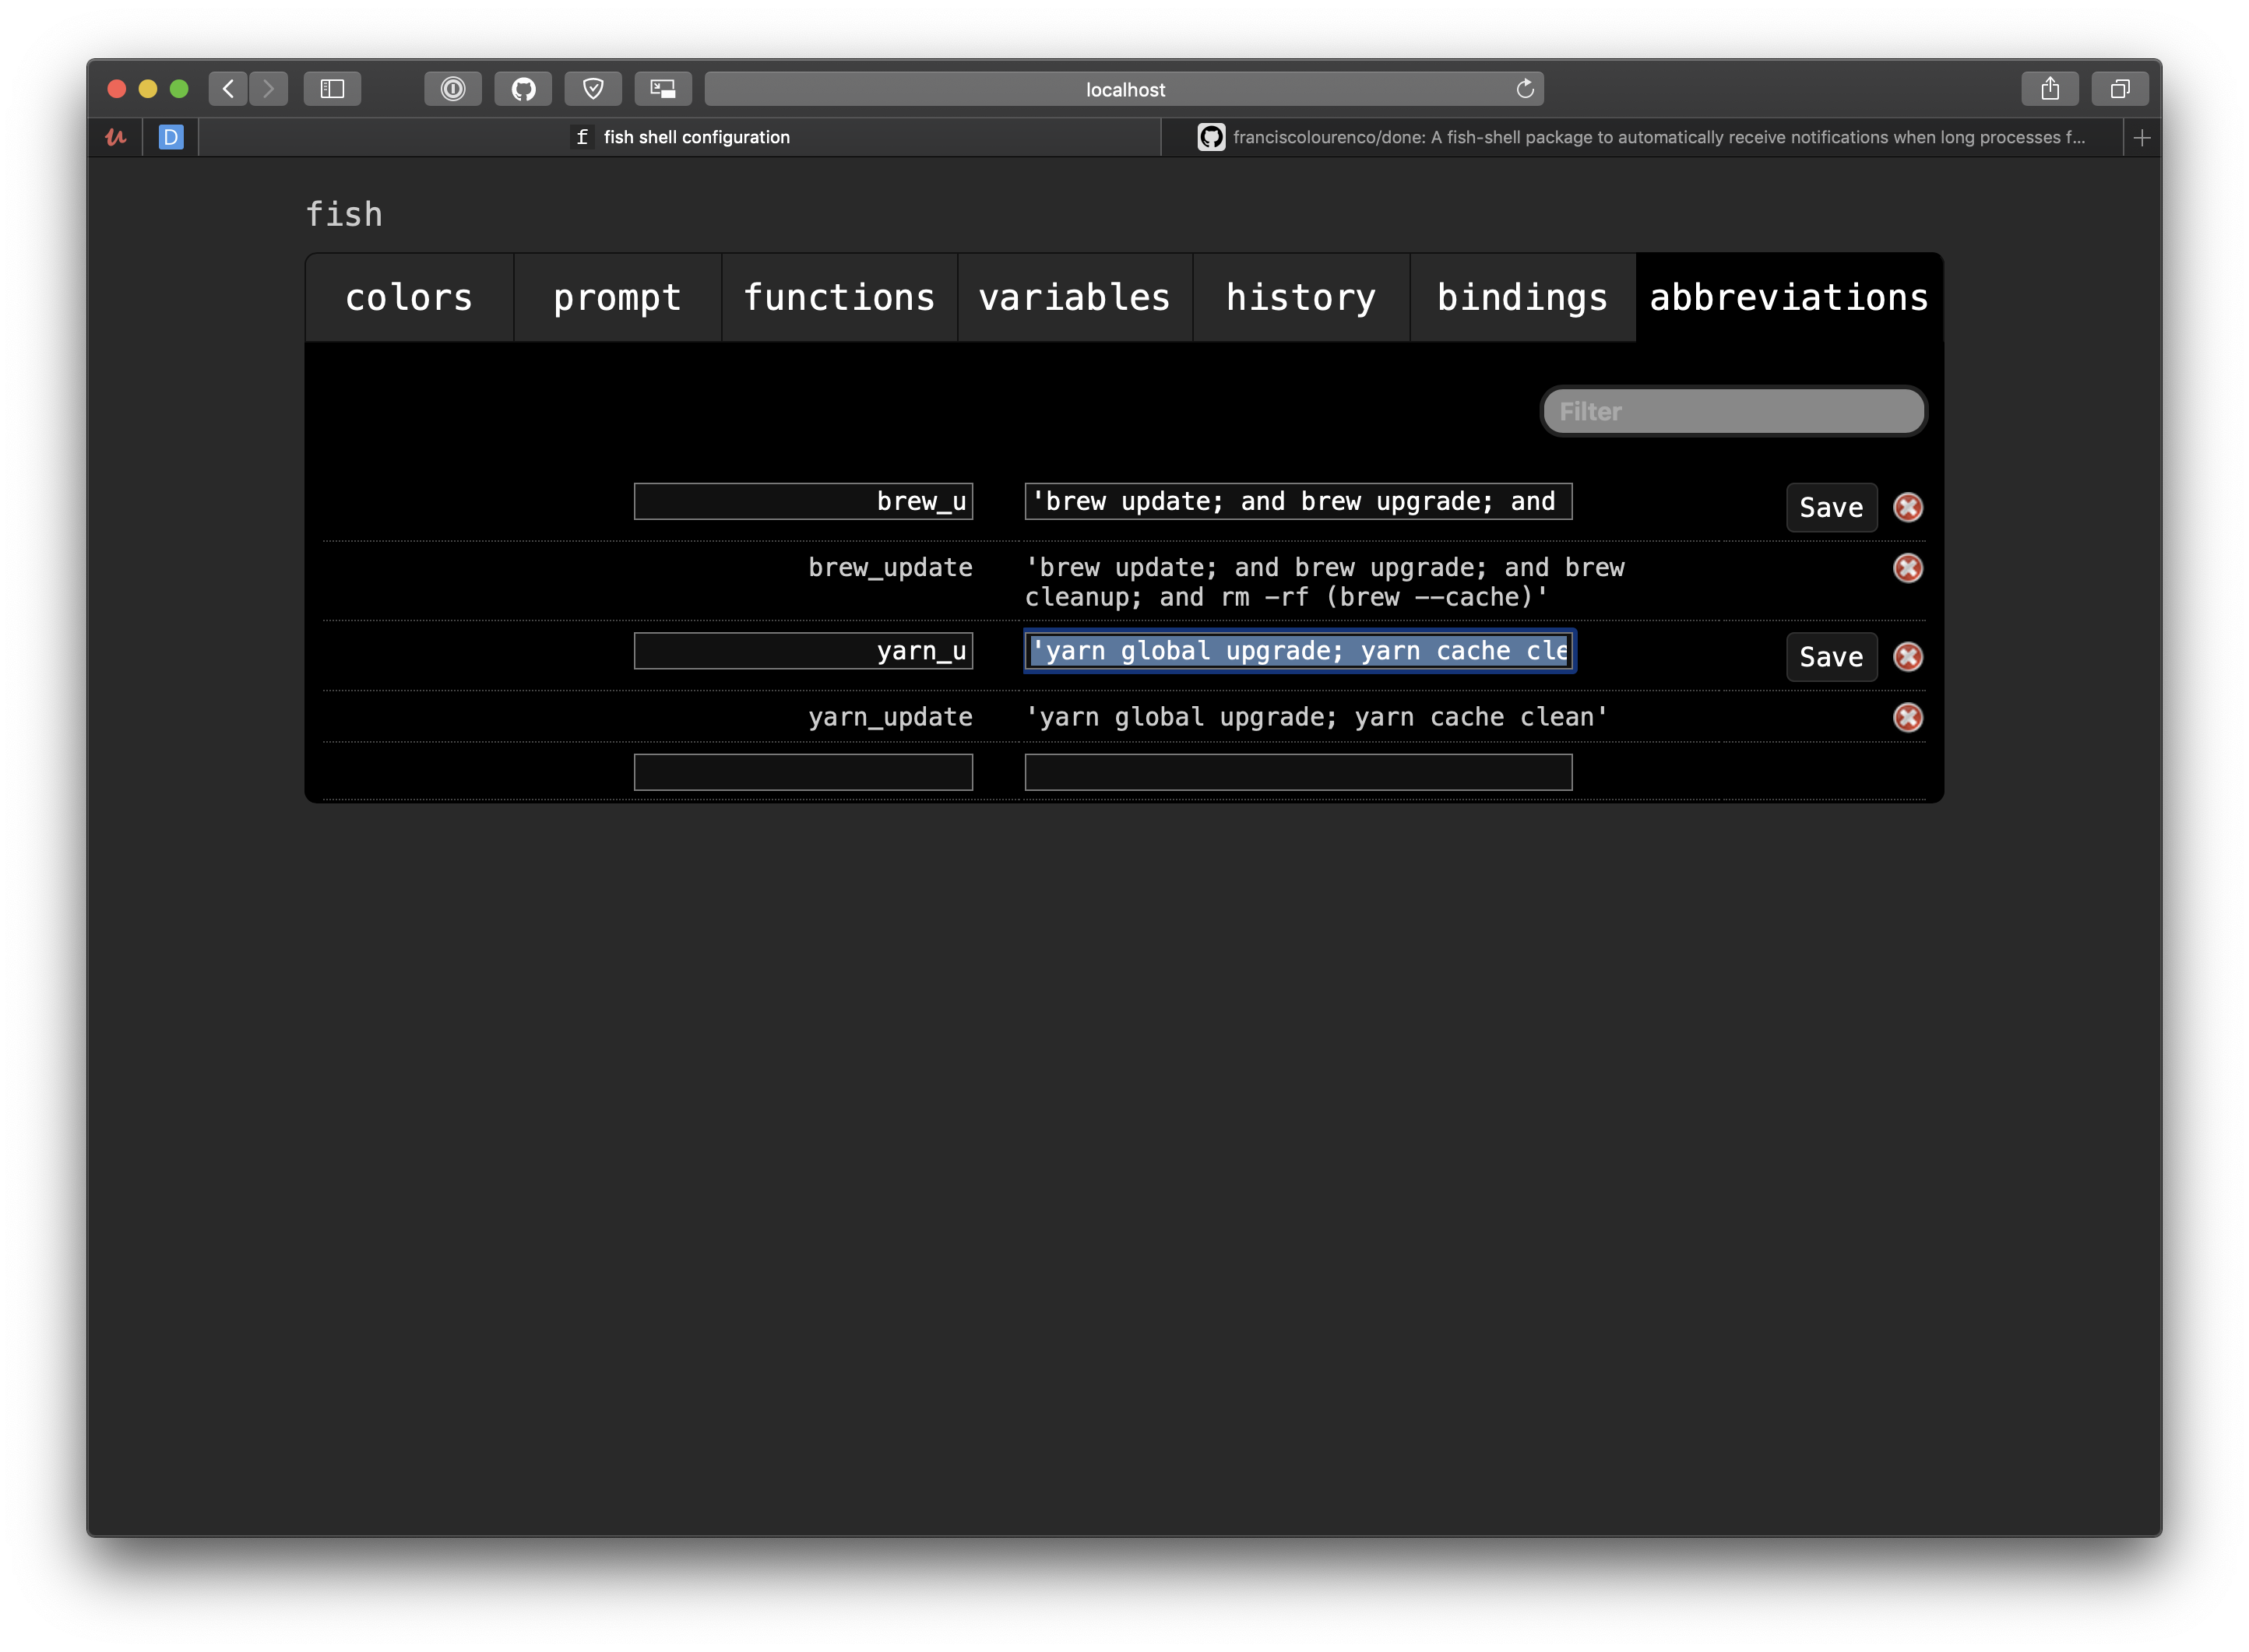Viewport: 2249px width, 1652px height.
Task: Open the 1Password extension icon
Action: tap(453, 89)
